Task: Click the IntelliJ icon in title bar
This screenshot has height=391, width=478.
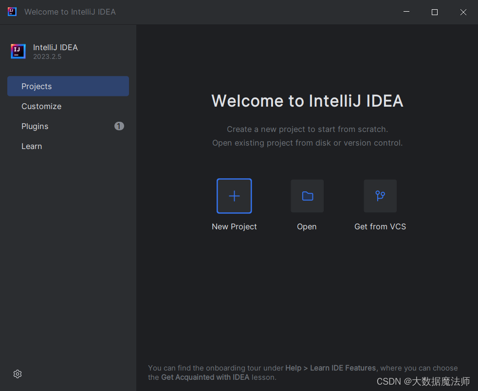Action: tap(12, 12)
